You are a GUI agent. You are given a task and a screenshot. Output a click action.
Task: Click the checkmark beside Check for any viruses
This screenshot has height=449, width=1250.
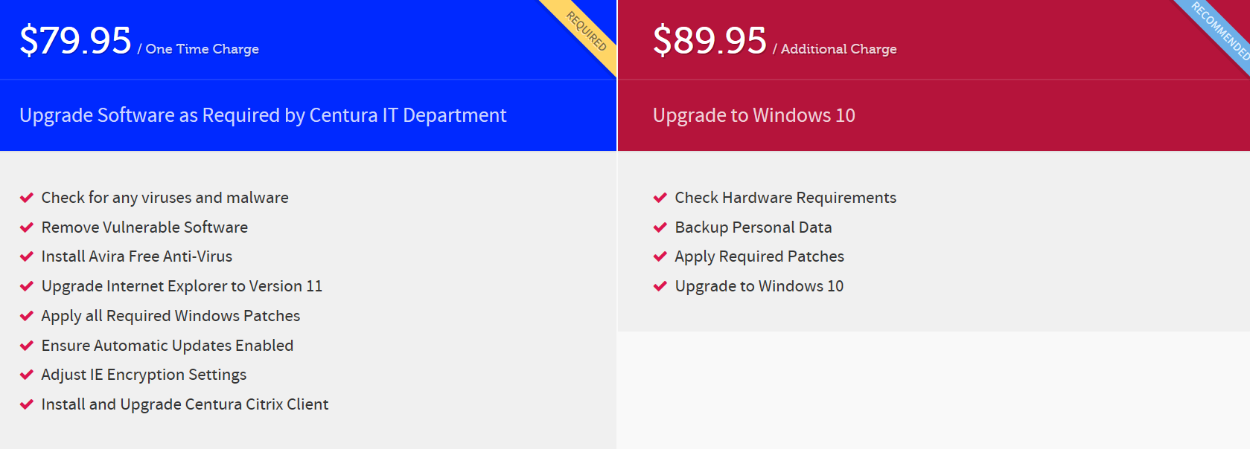click(27, 198)
